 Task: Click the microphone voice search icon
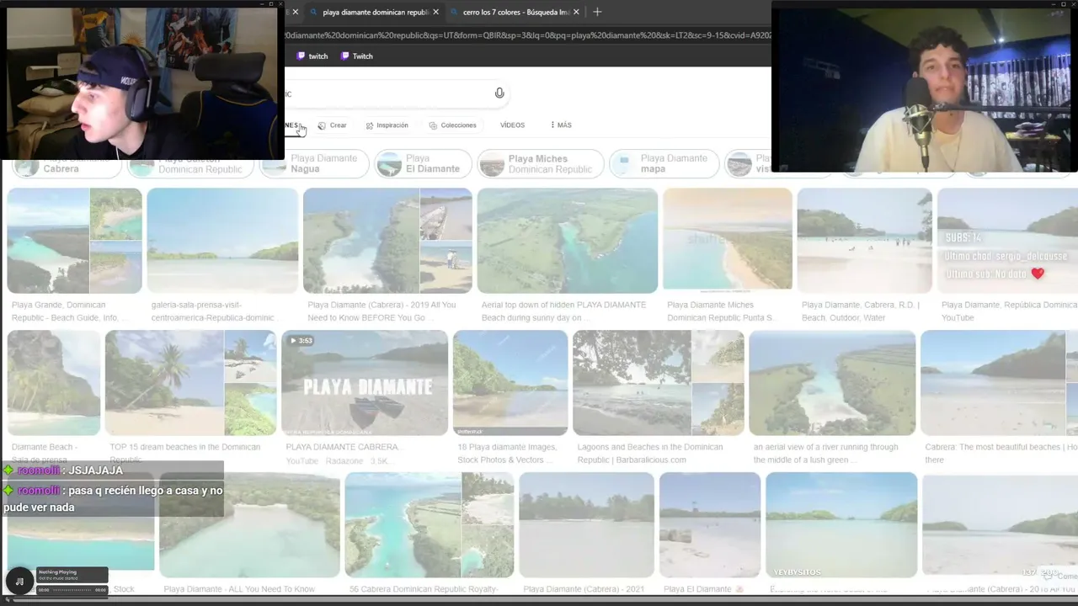[x=499, y=93]
